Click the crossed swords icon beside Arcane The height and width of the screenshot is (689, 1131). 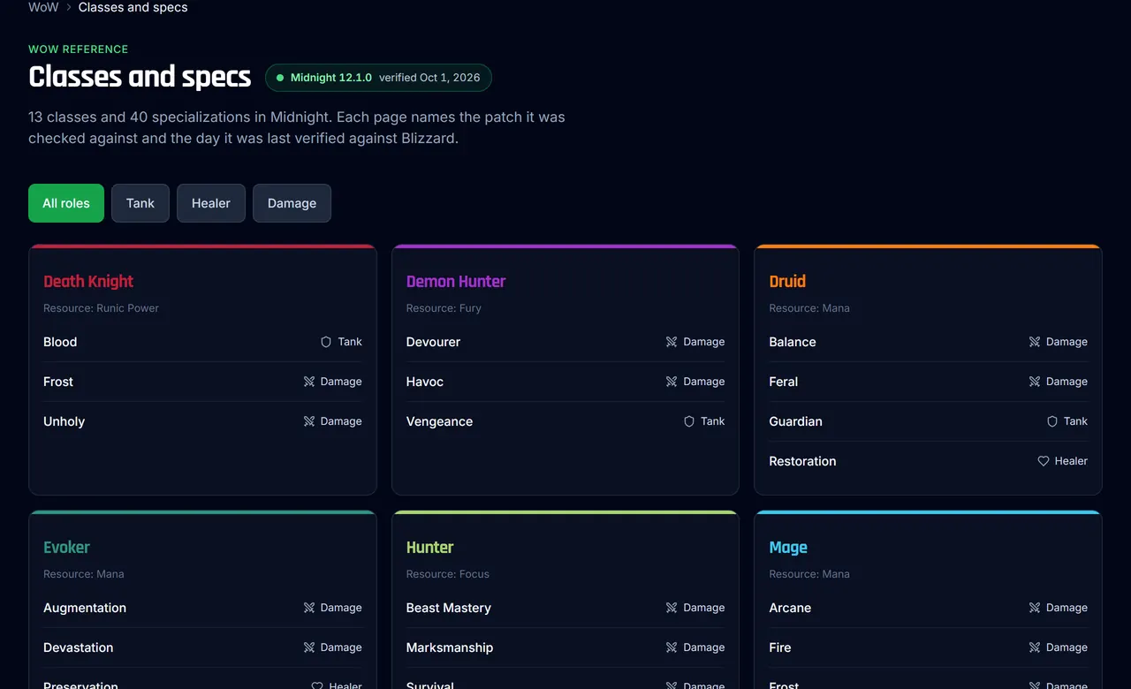pyautogui.click(x=1035, y=608)
